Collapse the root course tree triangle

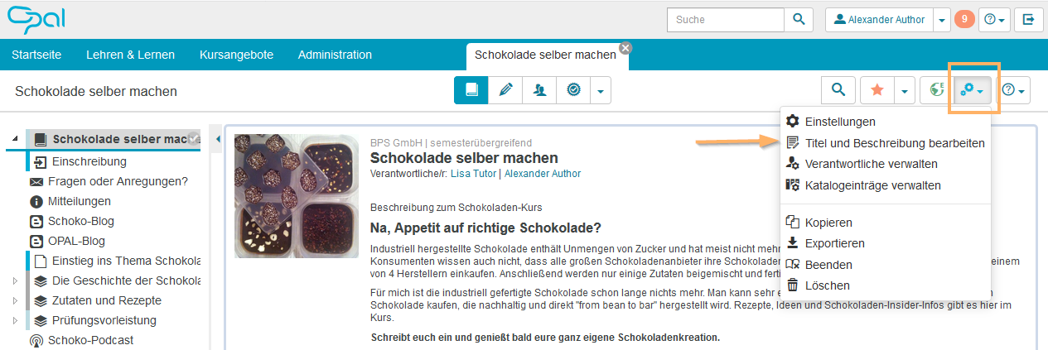click(15, 139)
